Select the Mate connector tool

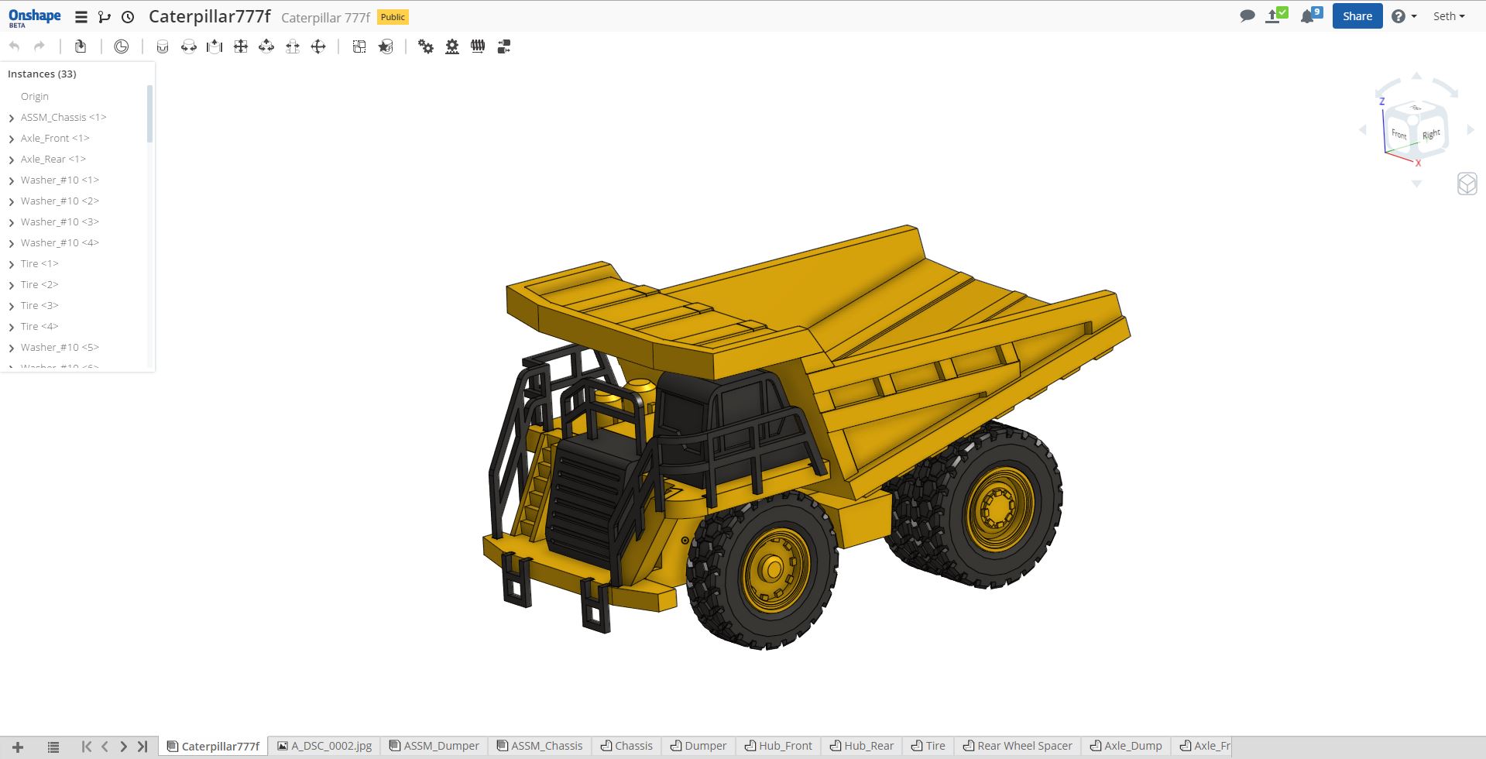386,46
